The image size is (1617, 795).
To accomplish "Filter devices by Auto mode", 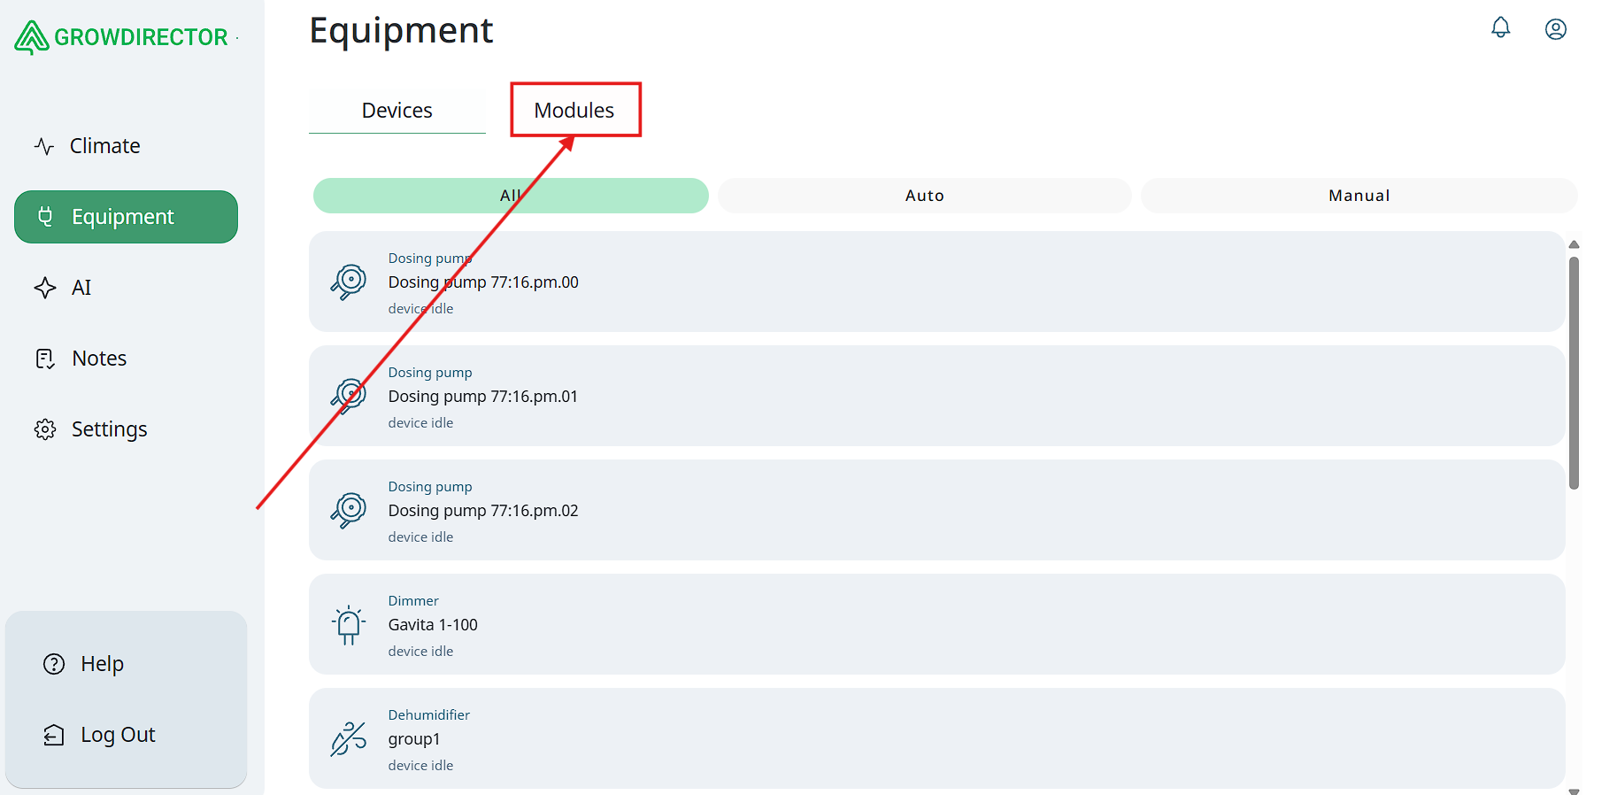I will (x=924, y=196).
